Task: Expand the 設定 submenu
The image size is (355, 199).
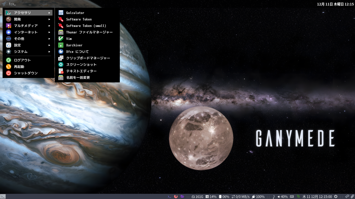Action: tap(29, 45)
